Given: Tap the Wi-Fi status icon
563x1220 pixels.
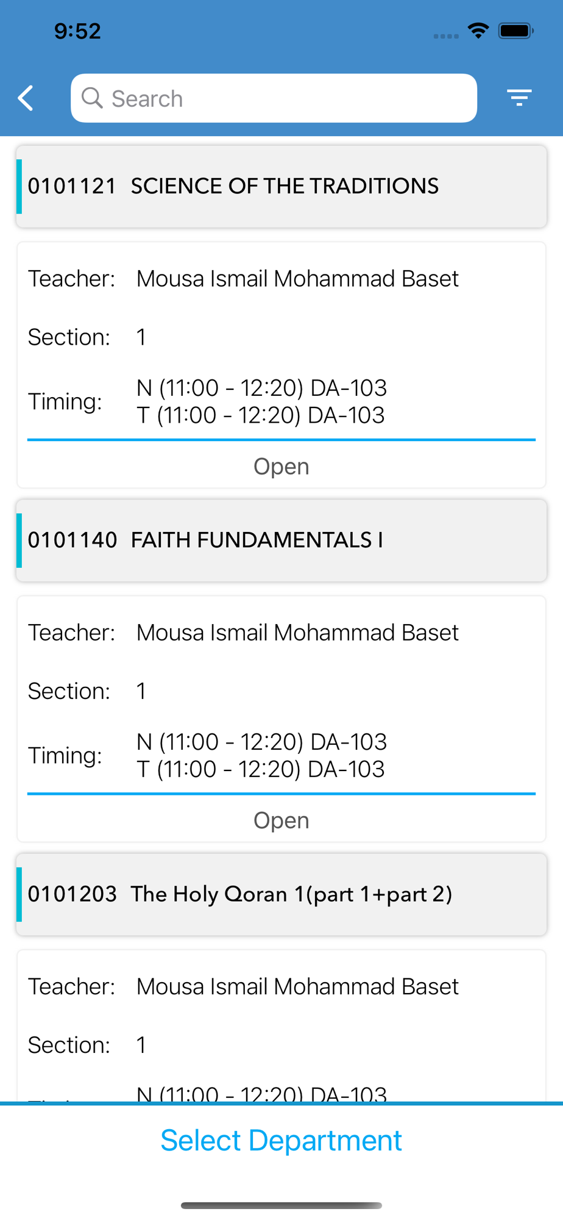Looking at the screenshot, I should pos(478,30).
